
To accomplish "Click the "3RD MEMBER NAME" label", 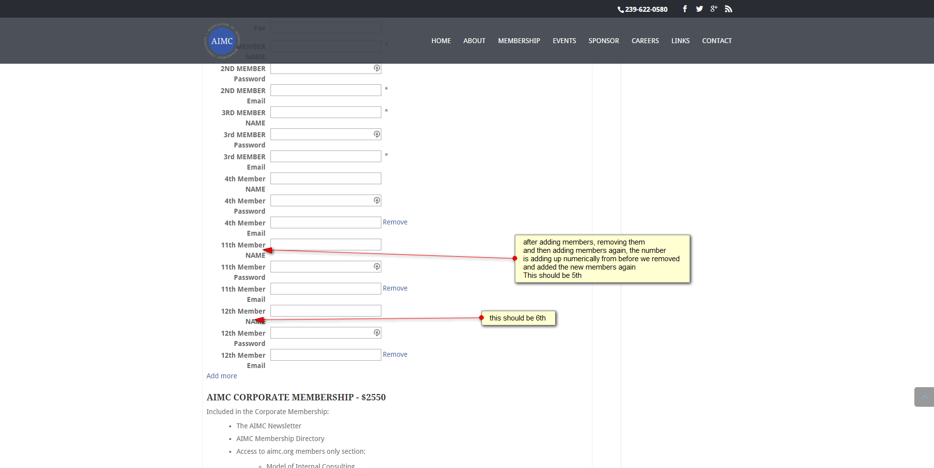I will (x=243, y=118).
